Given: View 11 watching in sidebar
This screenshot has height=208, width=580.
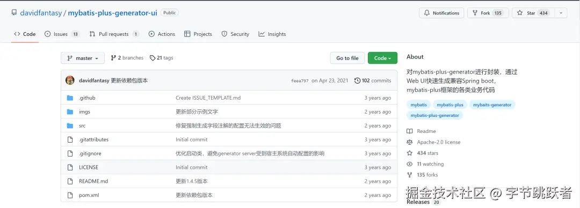Looking at the screenshot, I should click(425, 164).
